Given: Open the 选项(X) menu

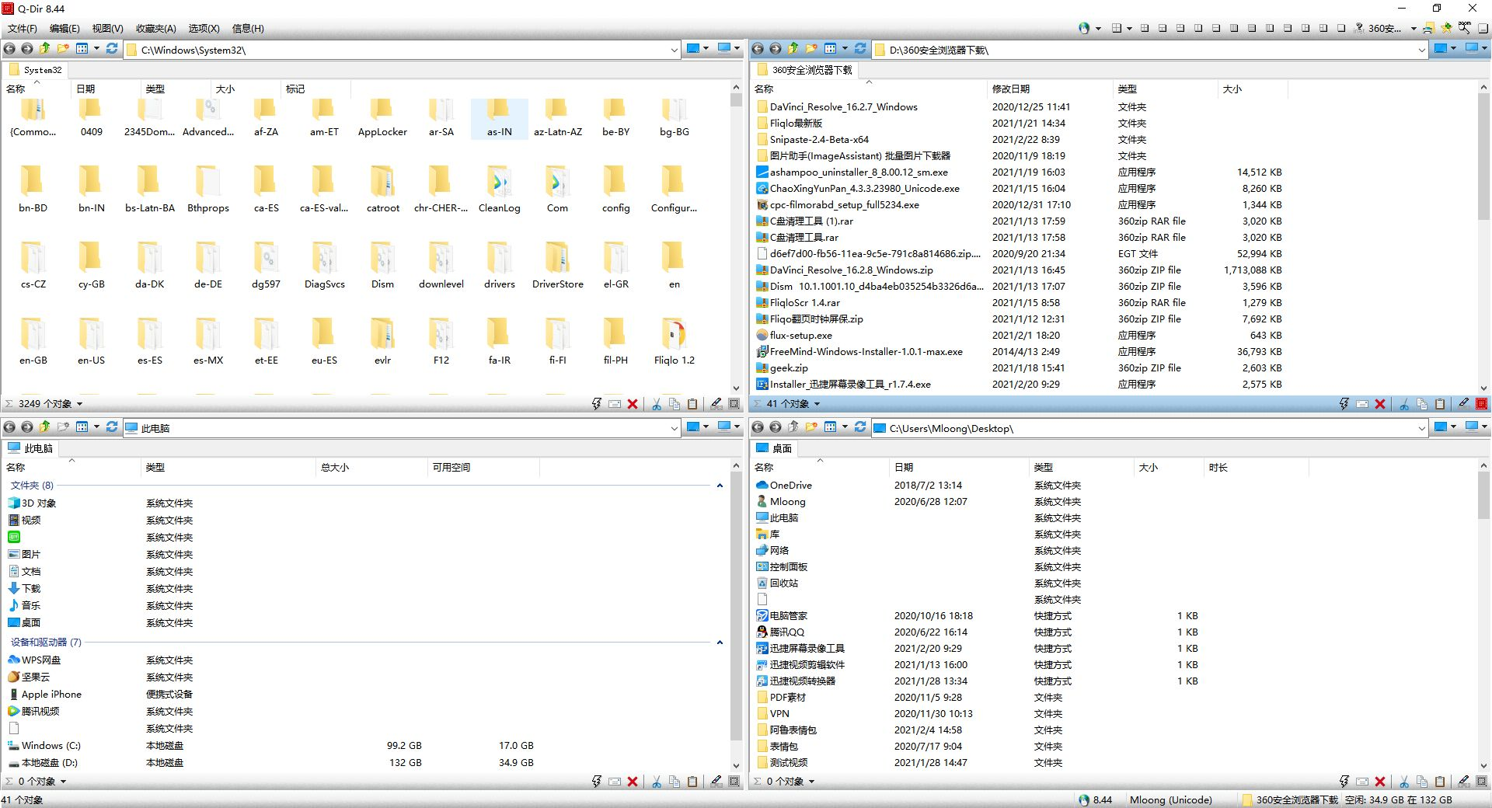Looking at the screenshot, I should (x=204, y=29).
